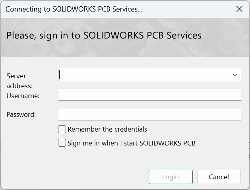Enable the Remember the credentials checkbox

[x=62, y=129]
